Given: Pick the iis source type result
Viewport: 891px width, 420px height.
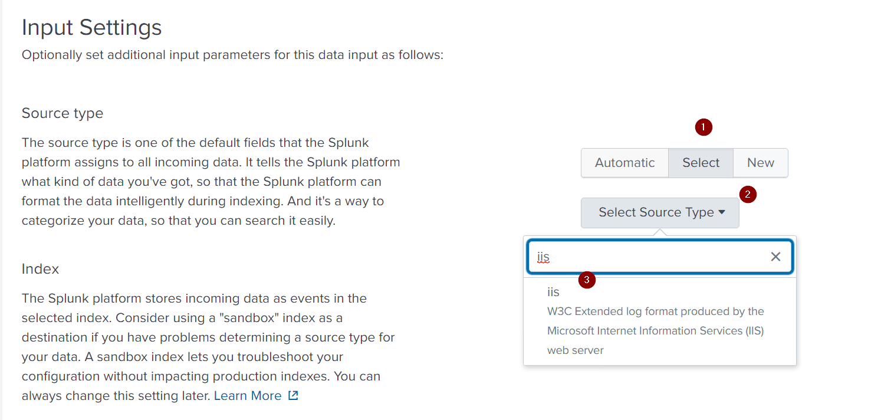Looking at the screenshot, I should 660,321.
